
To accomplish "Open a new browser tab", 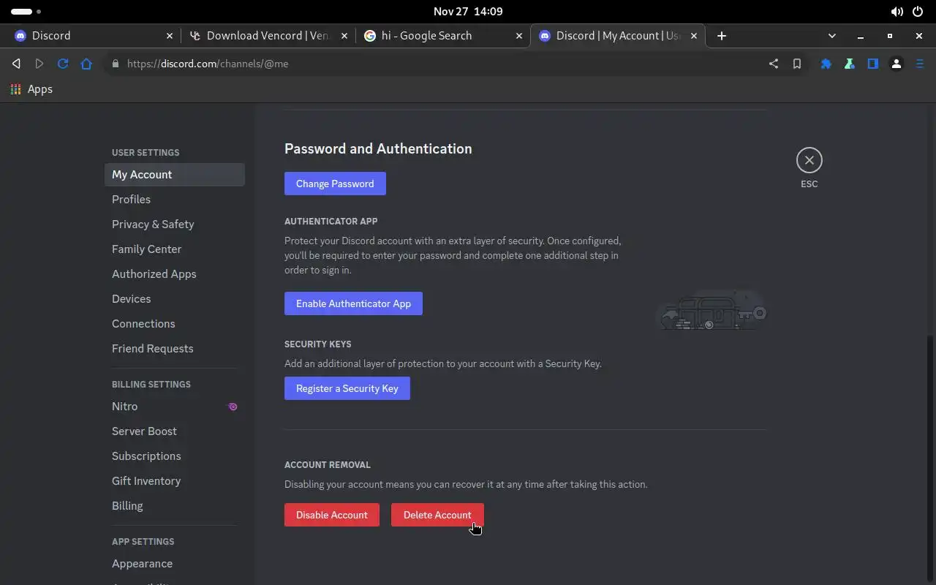I will tap(722, 36).
